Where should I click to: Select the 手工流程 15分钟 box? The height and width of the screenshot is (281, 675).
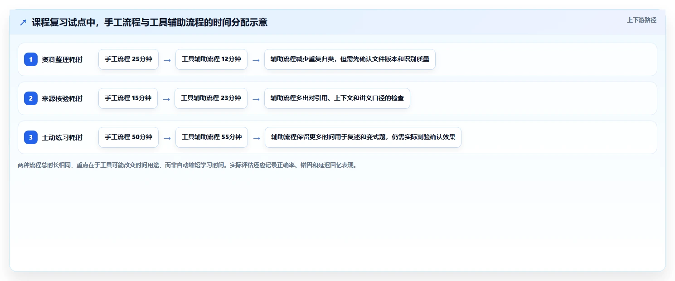coord(128,98)
